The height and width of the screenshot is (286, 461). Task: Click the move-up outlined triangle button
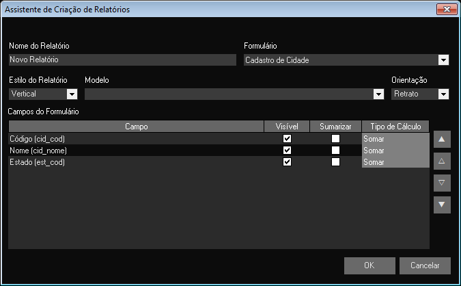click(442, 161)
